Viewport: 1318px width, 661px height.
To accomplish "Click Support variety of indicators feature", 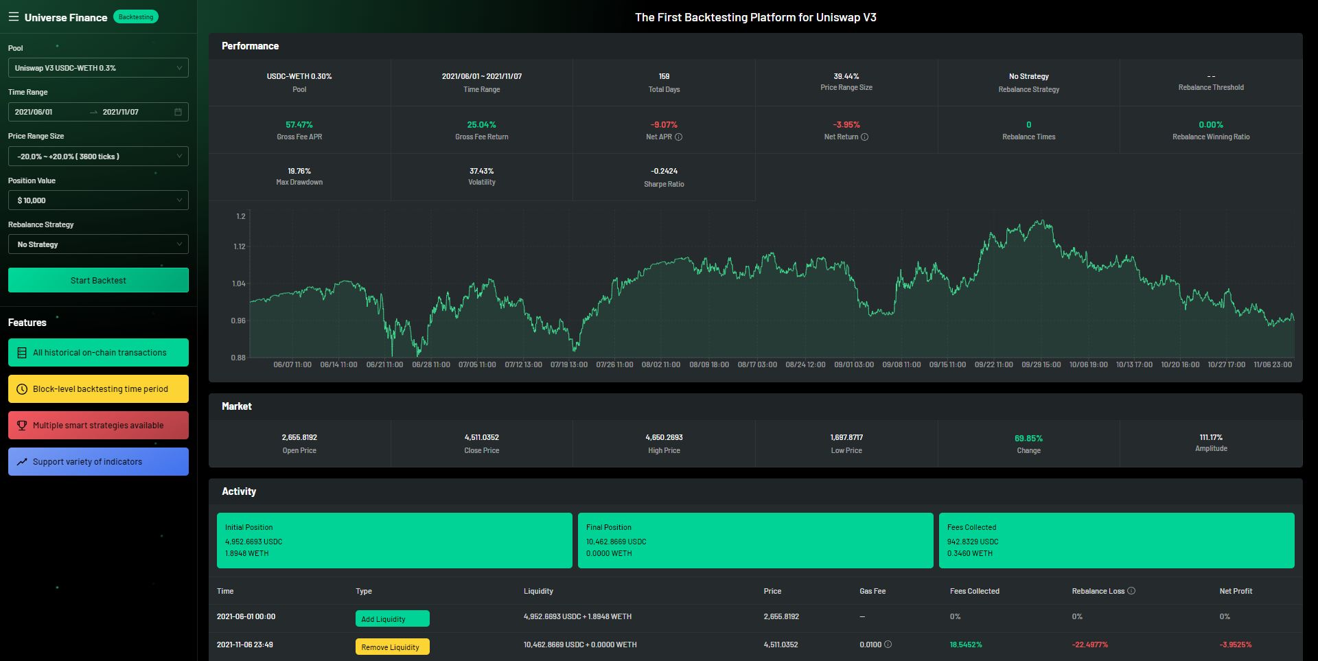I will click(98, 461).
